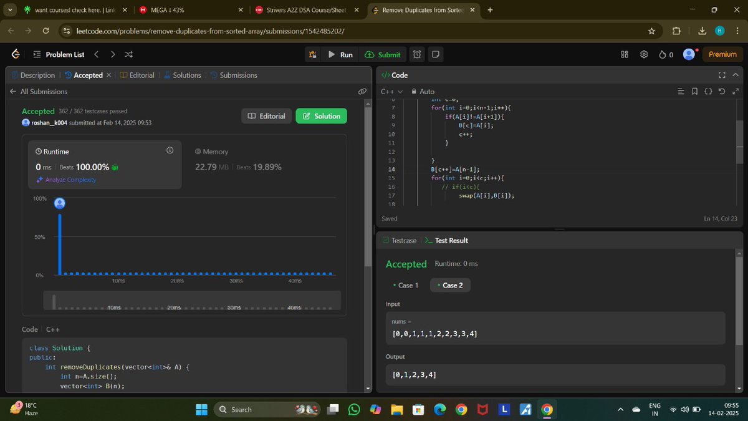The image size is (748, 421).
Task: Switch to the Submissions tab
Action: point(234,75)
